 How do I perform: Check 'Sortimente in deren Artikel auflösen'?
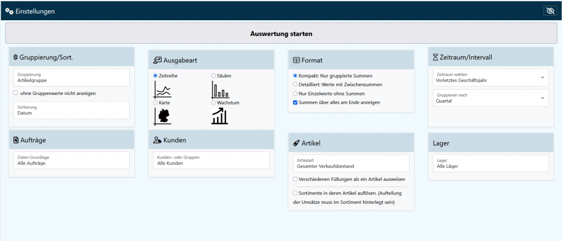point(296,193)
